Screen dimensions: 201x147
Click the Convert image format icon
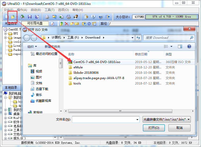54,17
